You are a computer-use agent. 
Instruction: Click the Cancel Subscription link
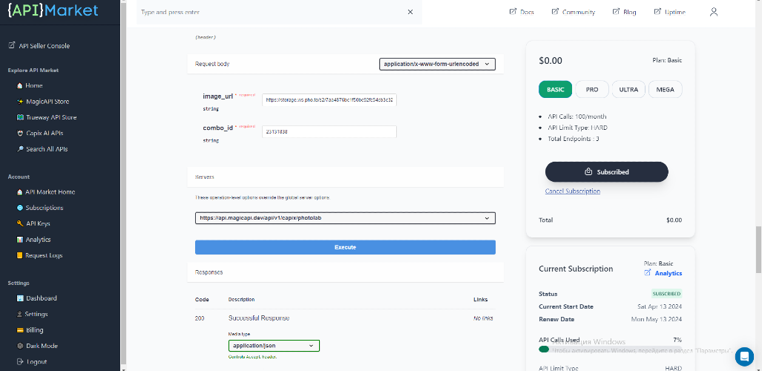[x=572, y=191]
